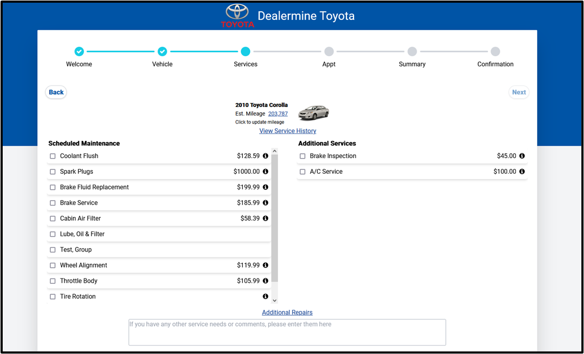Go to the Vehicle step in progress bar
Image resolution: width=584 pixels, height=354 pixels.
162,52
